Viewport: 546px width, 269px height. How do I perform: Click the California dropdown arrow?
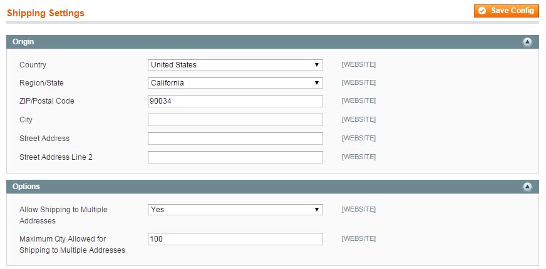(x=317, y=83)
